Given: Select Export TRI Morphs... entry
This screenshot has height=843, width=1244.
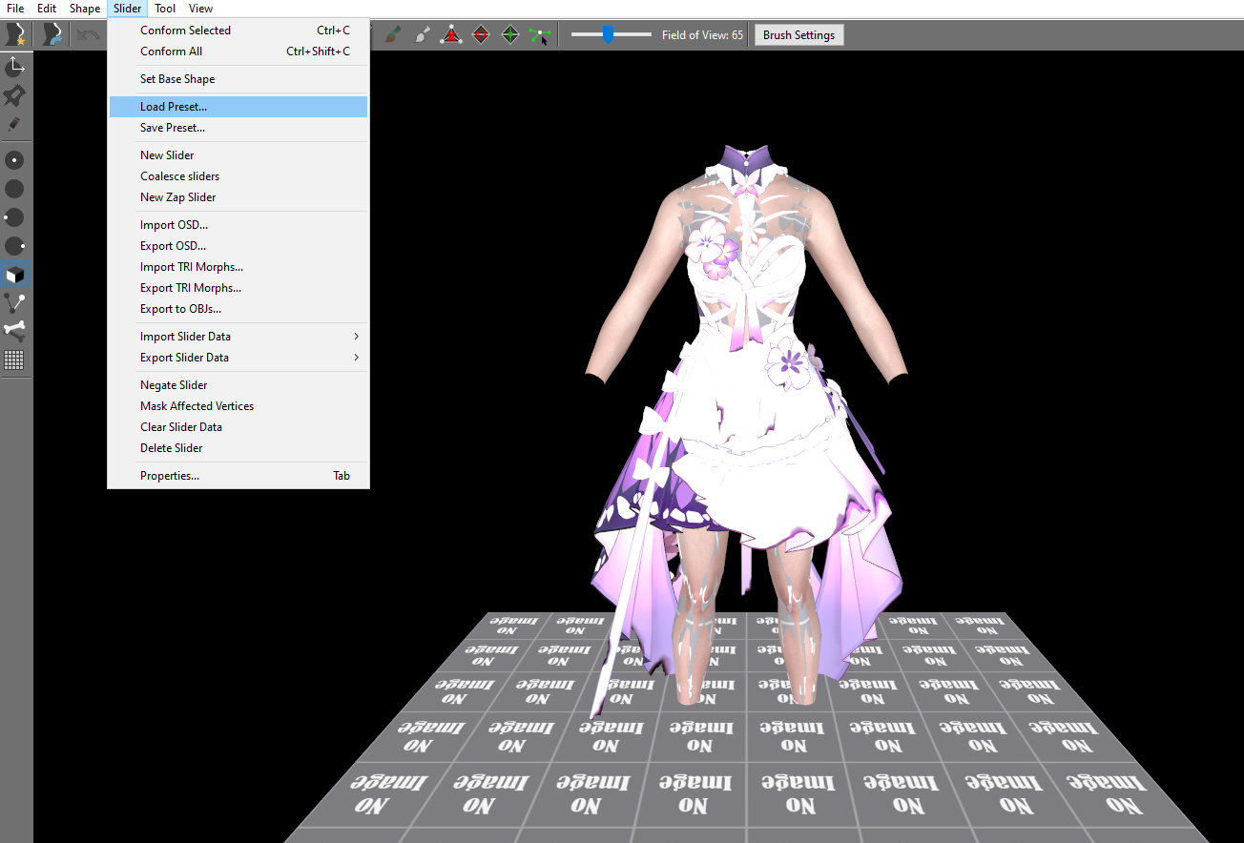Looking at the screenshot, I should 238,288.
